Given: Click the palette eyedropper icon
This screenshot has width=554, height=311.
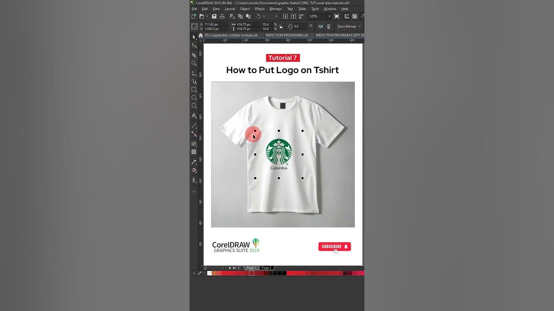Looking at the screenshot, I should point(200,273).
